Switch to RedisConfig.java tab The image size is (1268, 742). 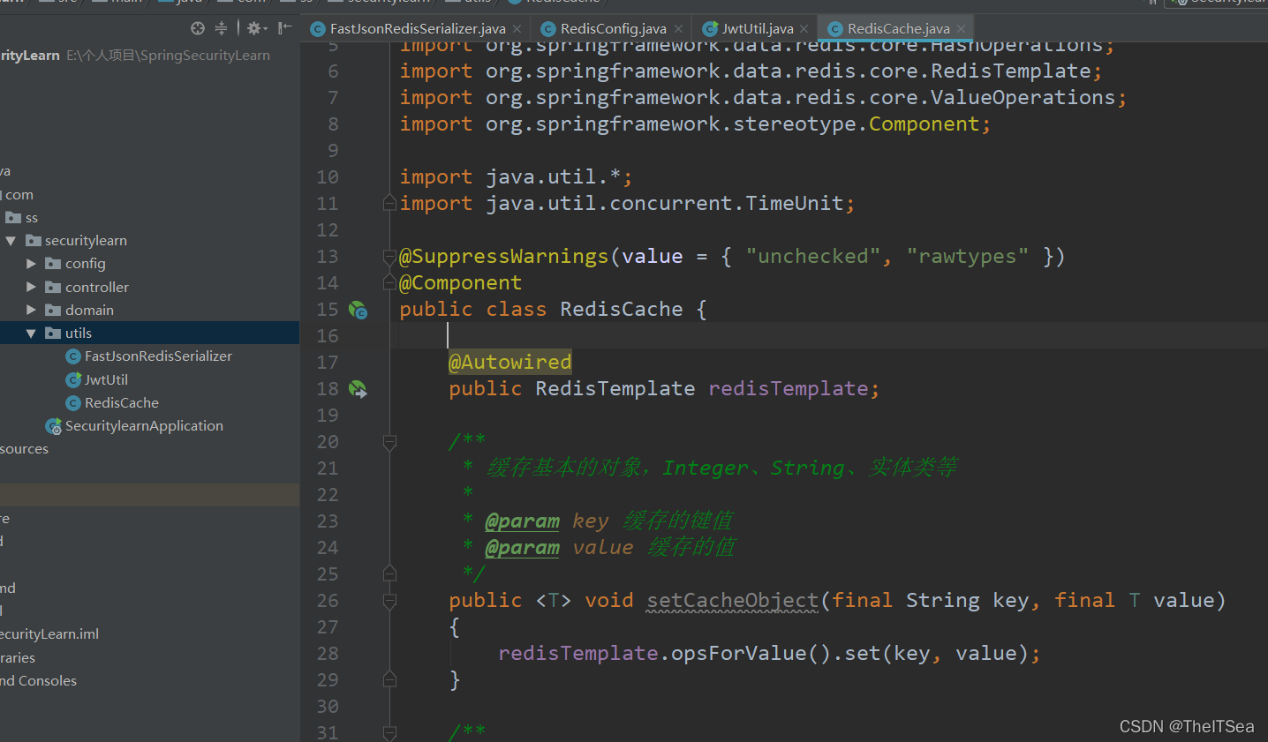[x=612, y=29]
